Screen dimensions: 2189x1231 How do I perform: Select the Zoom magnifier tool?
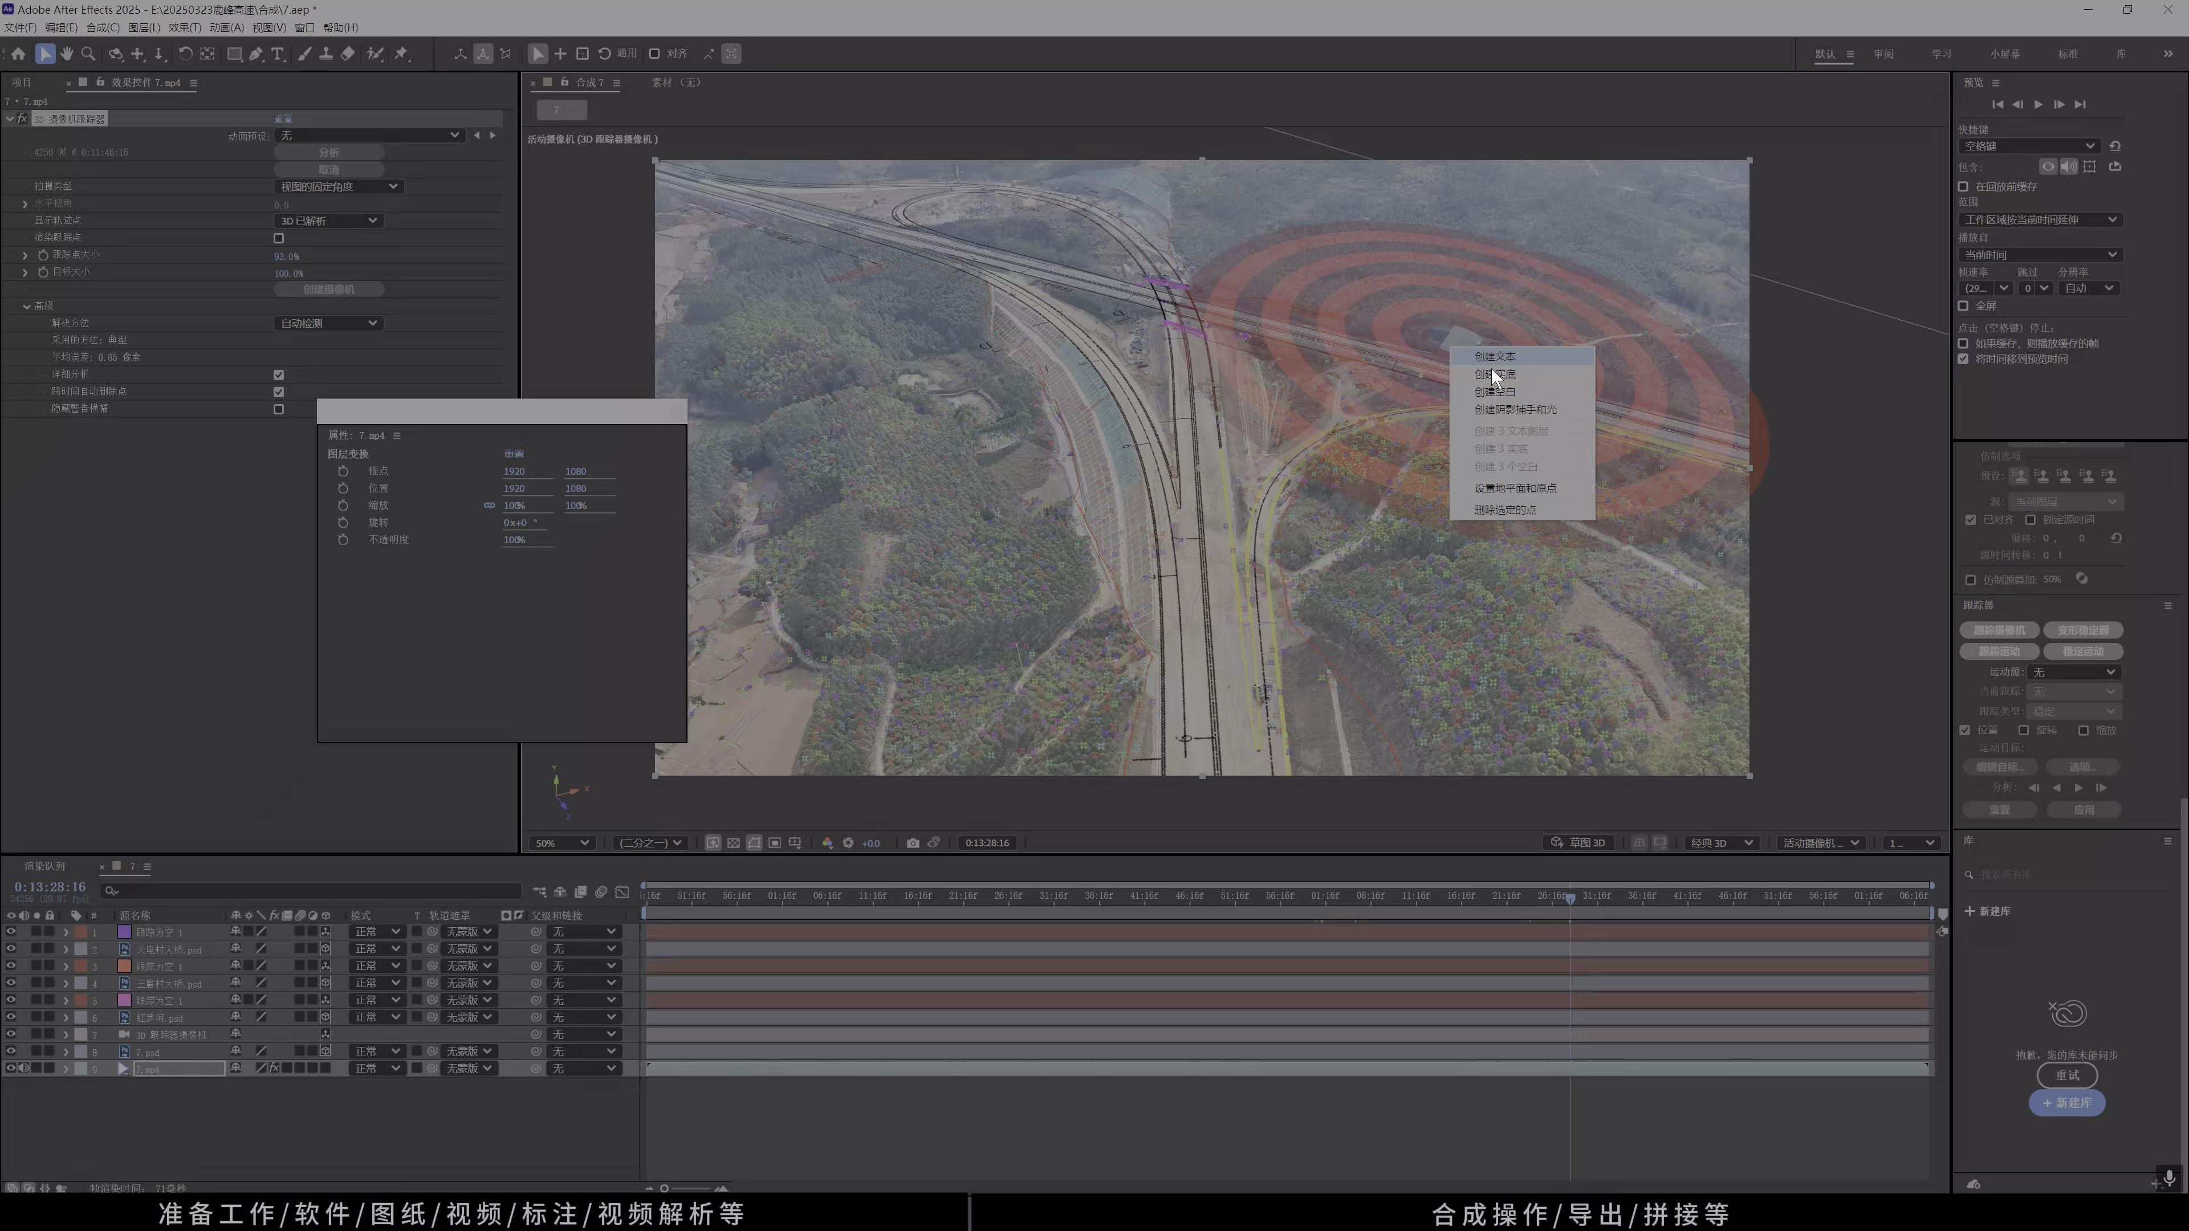coord(88,54)
